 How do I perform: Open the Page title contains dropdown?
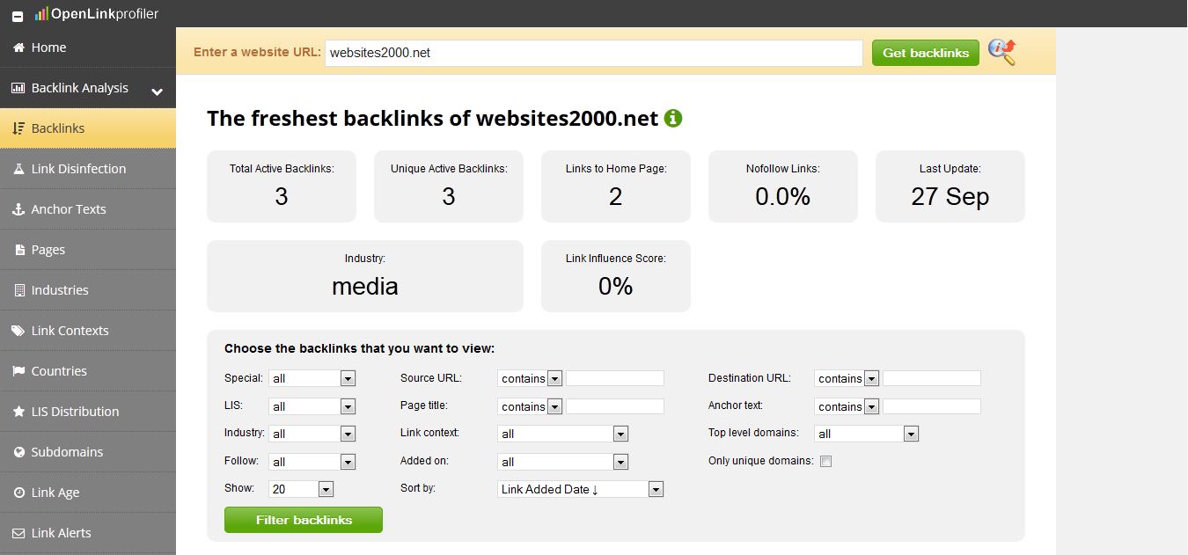pyautogui.click(x=530, y=406)
